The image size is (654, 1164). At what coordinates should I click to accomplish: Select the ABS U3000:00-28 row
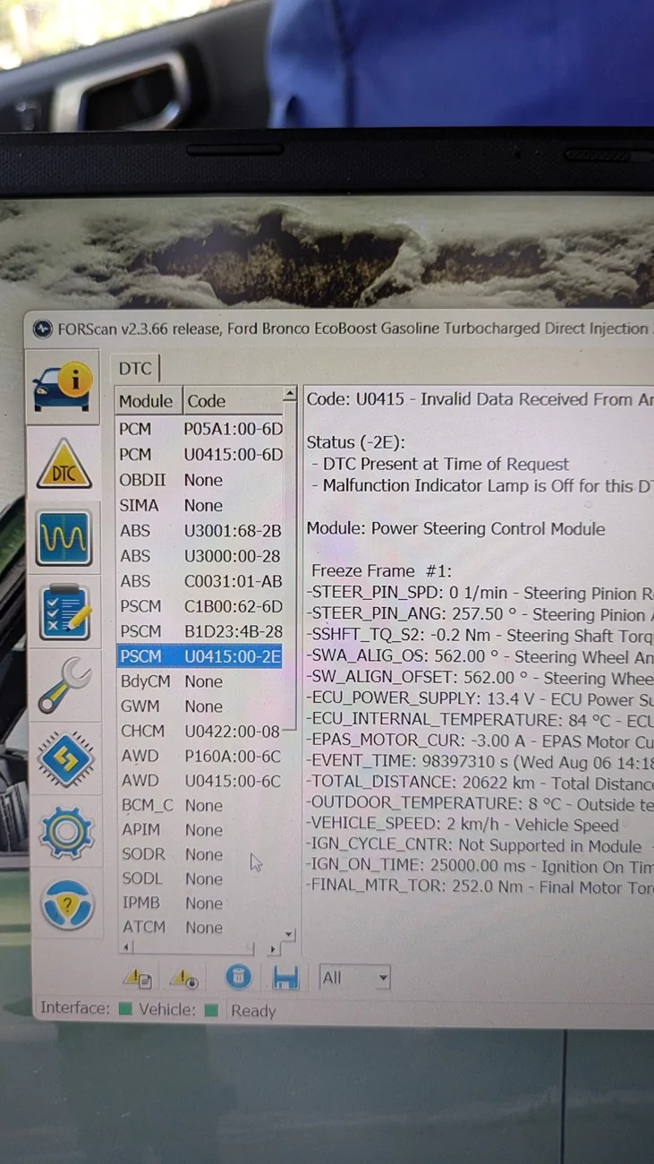(200, 556)
